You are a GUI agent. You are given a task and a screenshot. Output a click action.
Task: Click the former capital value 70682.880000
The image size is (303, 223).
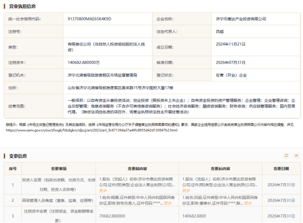click(112, 216)
